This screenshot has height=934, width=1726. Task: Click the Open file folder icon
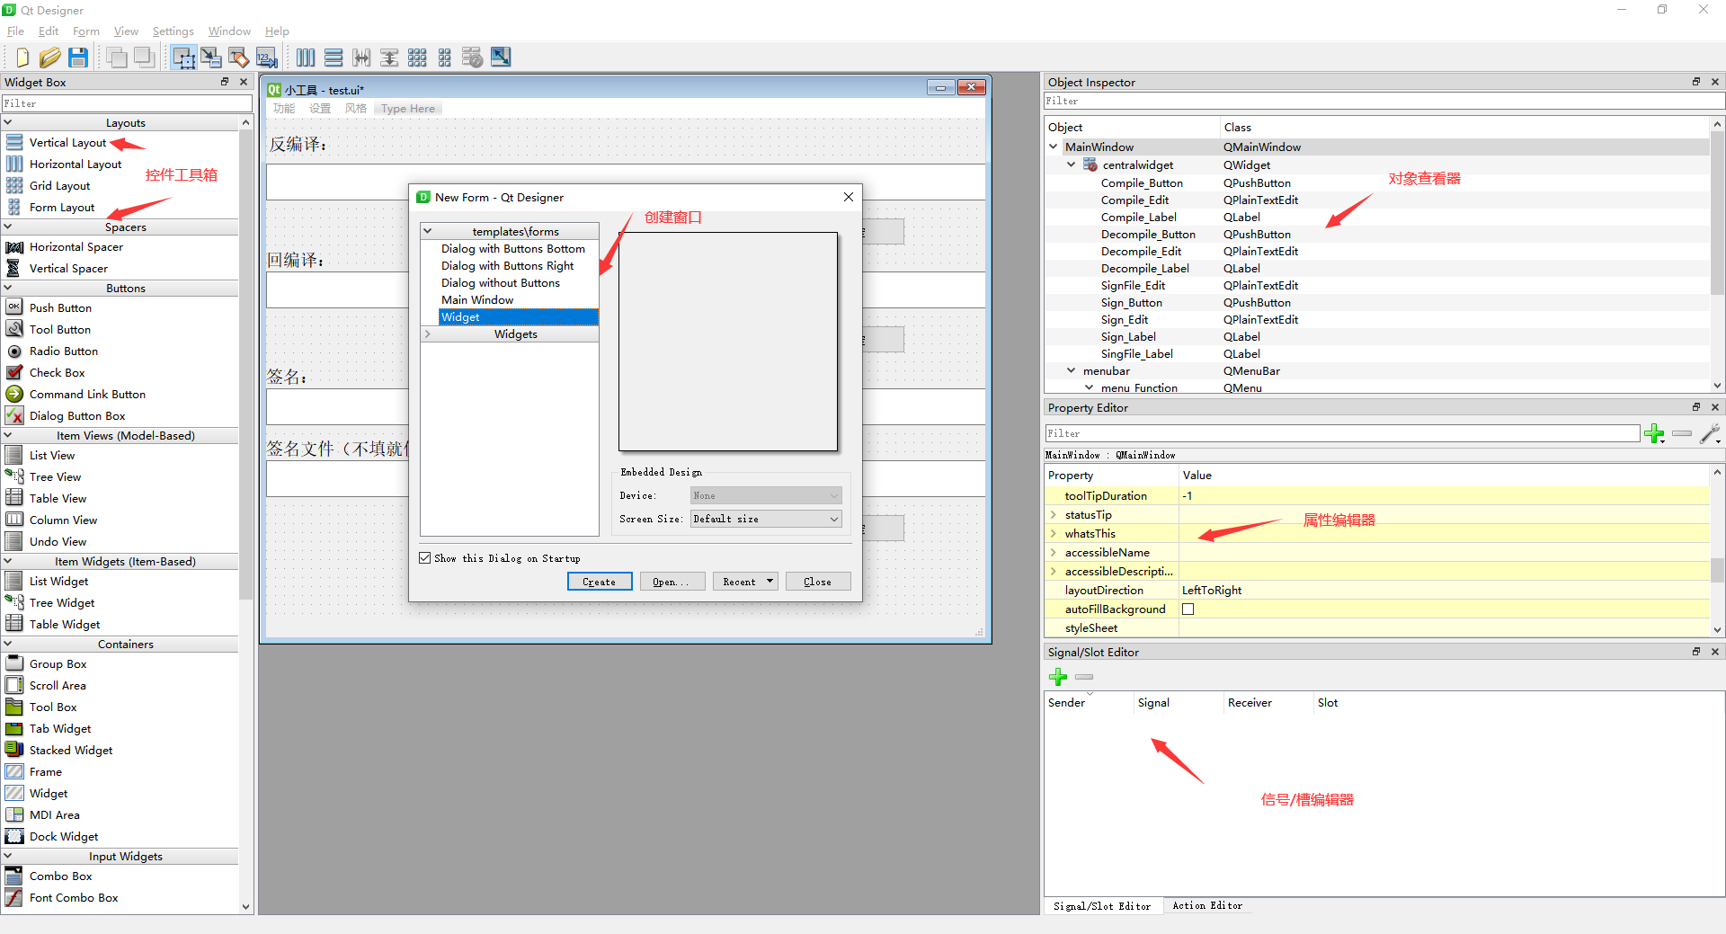coord(50,58)
